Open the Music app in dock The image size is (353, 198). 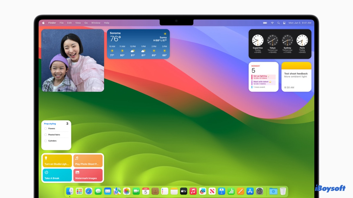(x=193, y=191)
